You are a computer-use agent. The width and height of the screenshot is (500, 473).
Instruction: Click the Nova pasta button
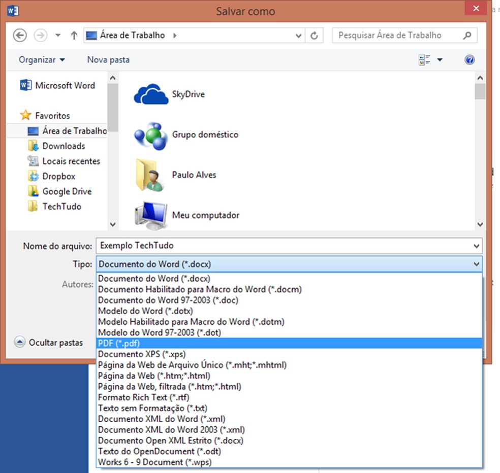108,60
